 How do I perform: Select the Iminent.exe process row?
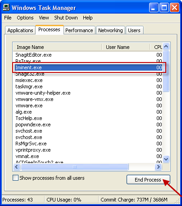point(88,67)
